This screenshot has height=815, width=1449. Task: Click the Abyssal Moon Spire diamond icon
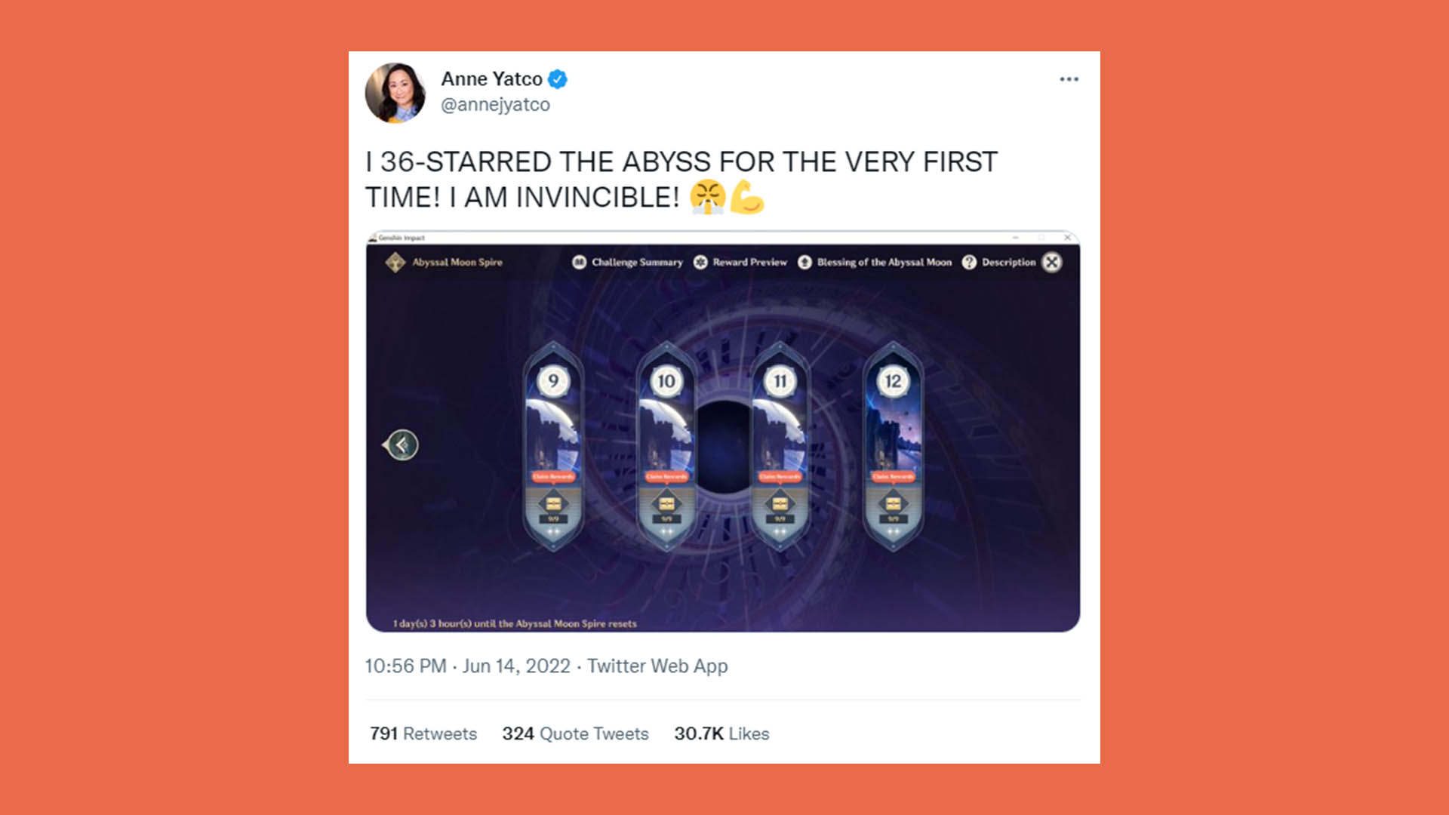395,263
